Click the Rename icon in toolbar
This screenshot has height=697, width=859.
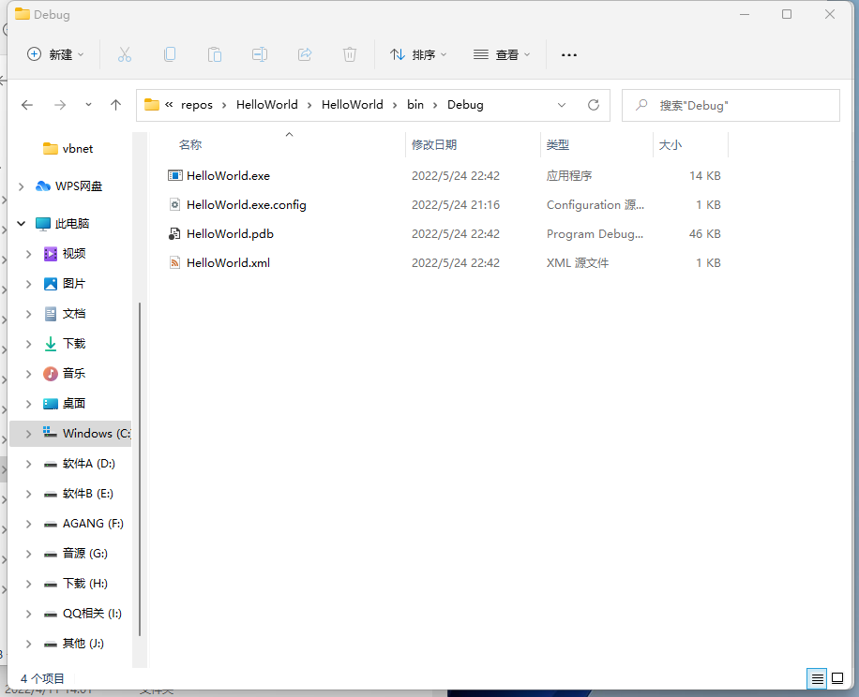point(260,54)
